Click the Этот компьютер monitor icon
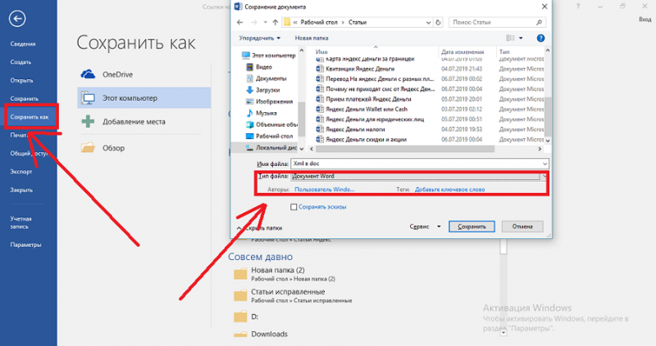656x346 pixels. click(x=89, y=97)
